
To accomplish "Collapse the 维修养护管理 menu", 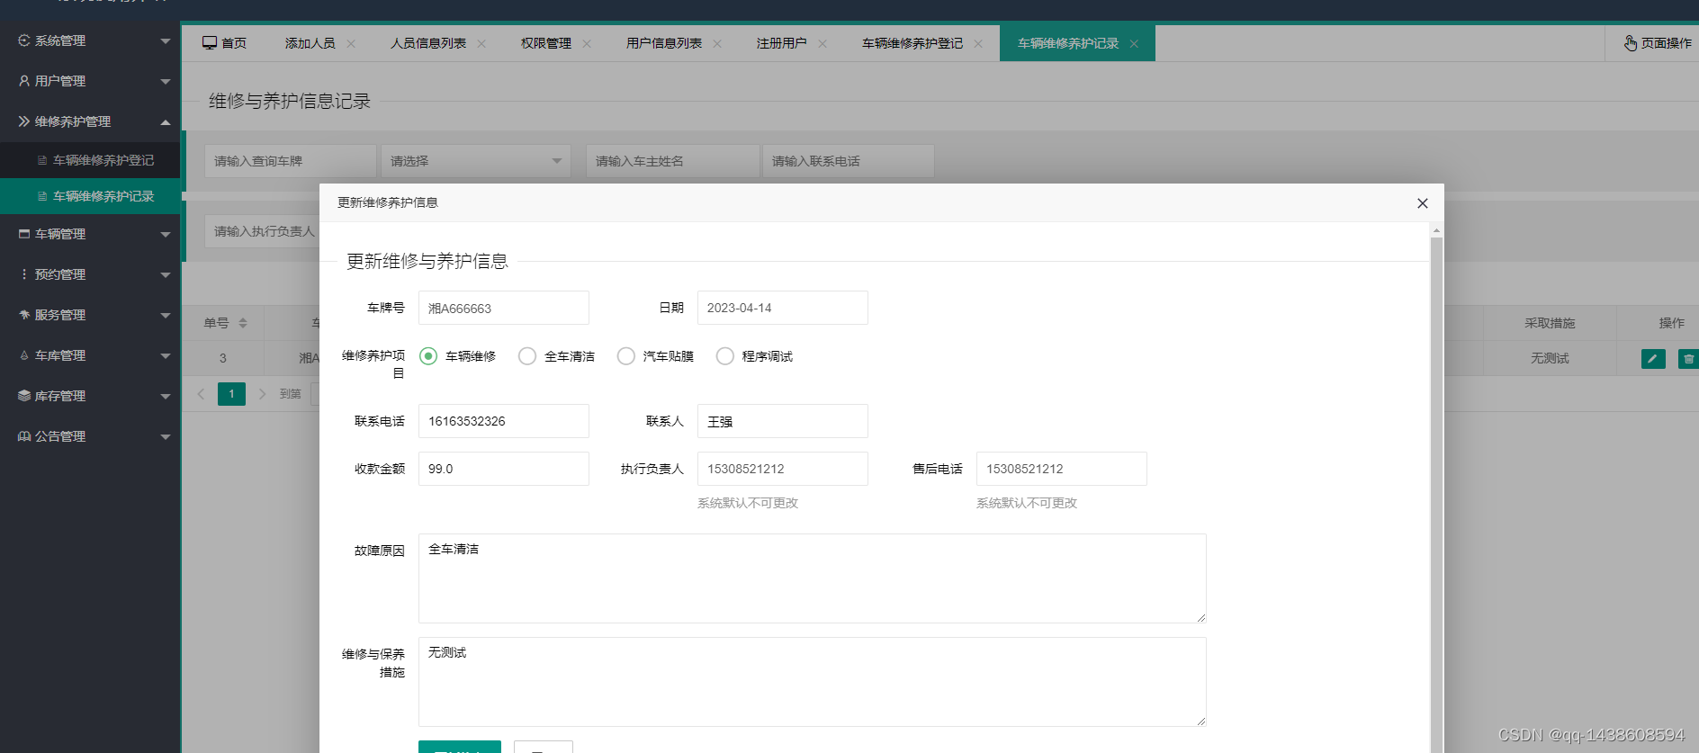I will pyautogui.click(x=166, y=121).
